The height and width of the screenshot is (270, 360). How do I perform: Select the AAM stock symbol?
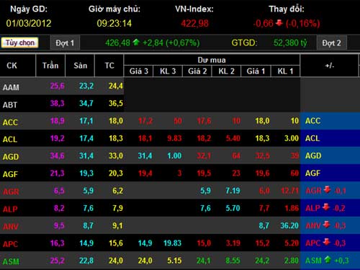click(11, 87)
